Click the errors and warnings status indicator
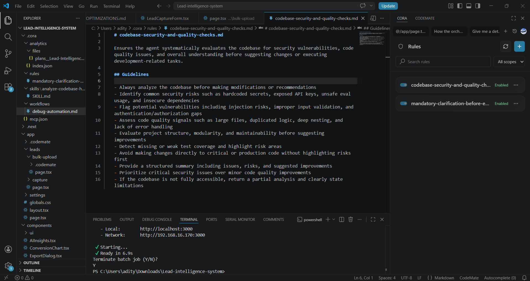 (24, 278)
